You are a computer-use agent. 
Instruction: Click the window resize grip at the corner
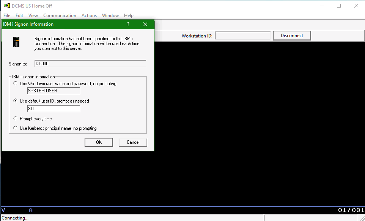[362, 218]
